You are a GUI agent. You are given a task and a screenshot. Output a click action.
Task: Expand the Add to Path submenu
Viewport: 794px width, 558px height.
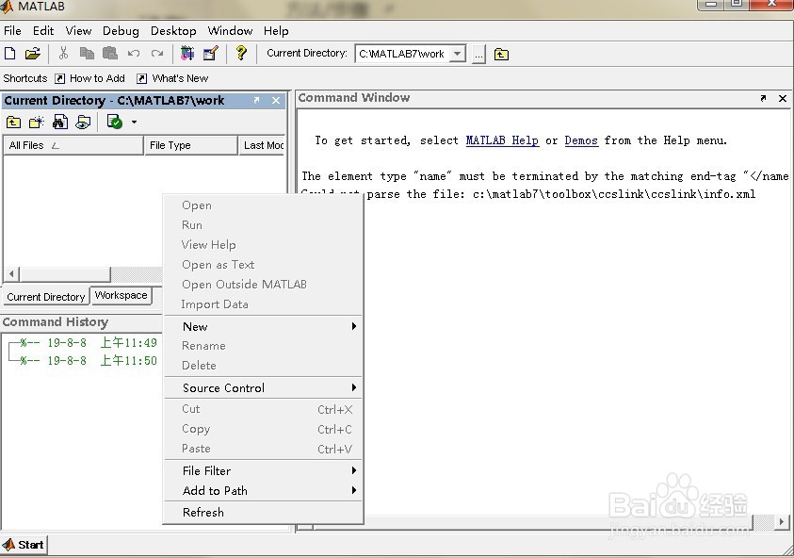tap(264, 490)
